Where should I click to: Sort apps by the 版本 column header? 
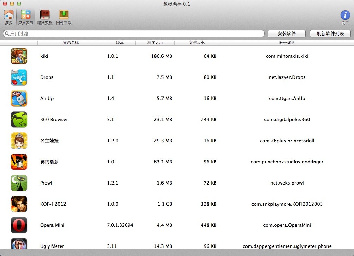click(x=120, y=42)
